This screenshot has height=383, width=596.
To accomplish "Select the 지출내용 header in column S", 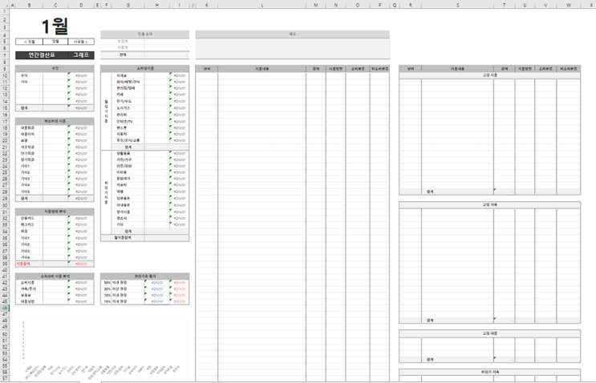I will (x=457, y=69).
